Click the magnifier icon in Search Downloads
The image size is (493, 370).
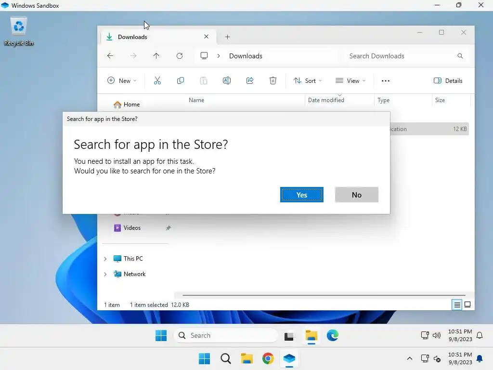(460, 56)
